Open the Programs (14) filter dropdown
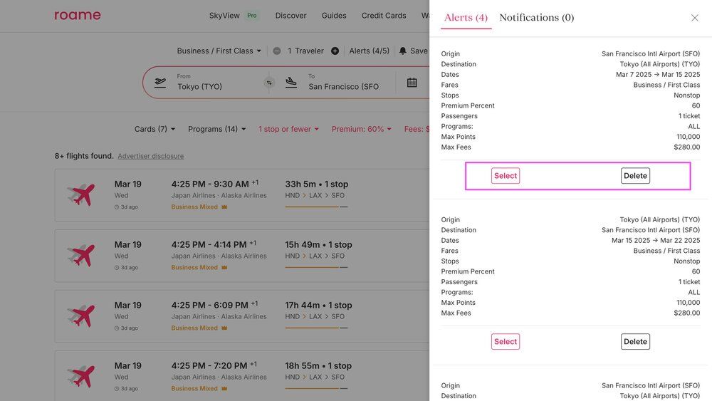Image resolution: width=712 pixels, height=401 pixels. tap(217, 129)
